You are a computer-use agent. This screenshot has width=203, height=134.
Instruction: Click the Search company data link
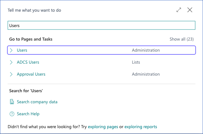tap(37, 102)
